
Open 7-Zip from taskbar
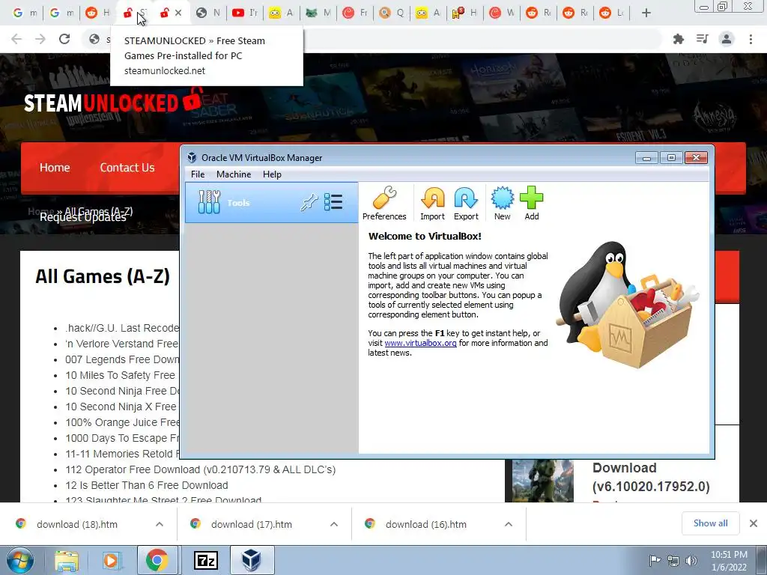pyautogui.click(x=206, y=560)
